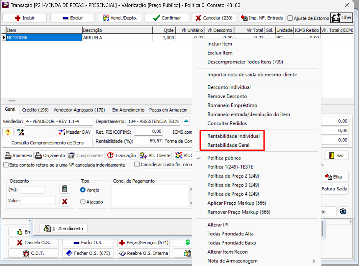Open the discount calculator icon

pos(64,189)
